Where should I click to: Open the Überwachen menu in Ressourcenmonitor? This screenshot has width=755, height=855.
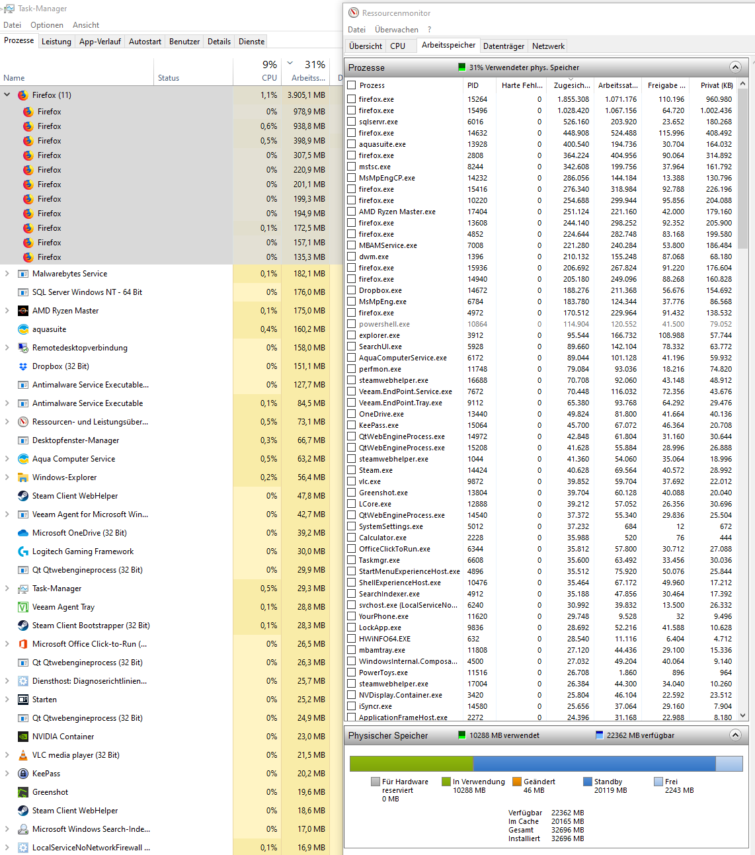tap(397, 30)
